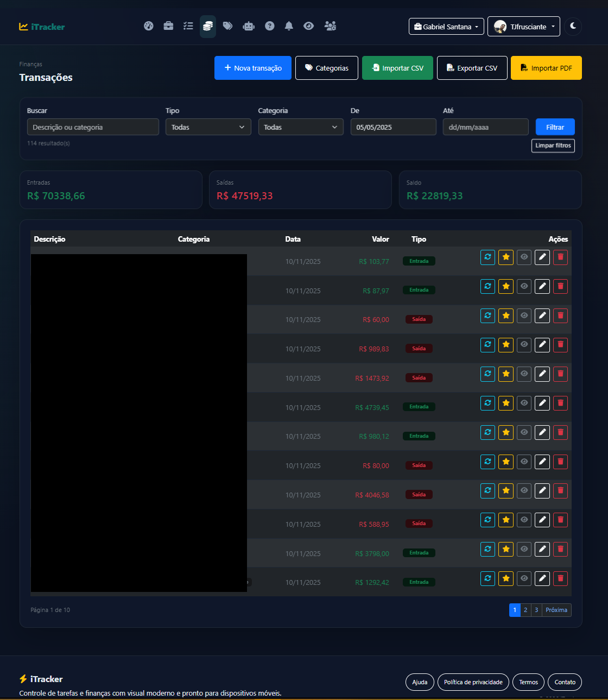Expand the Gabriel Santana workspace dropdown
This screenshot has width=608, height=700.
click(446, 27)
